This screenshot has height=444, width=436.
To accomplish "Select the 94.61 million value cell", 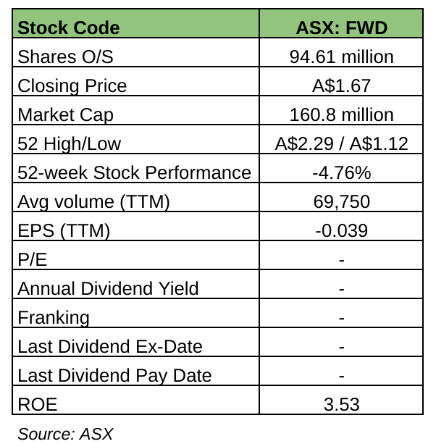I will point(341,56).
